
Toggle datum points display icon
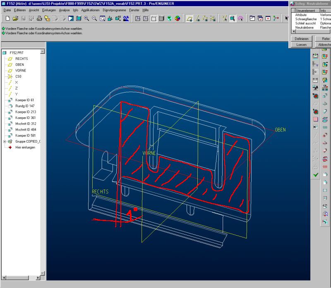click(x=205, y=19)
